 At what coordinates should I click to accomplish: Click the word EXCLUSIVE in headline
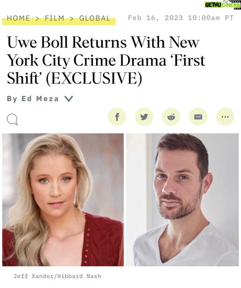pyautogui.click(x=94, y=79)
